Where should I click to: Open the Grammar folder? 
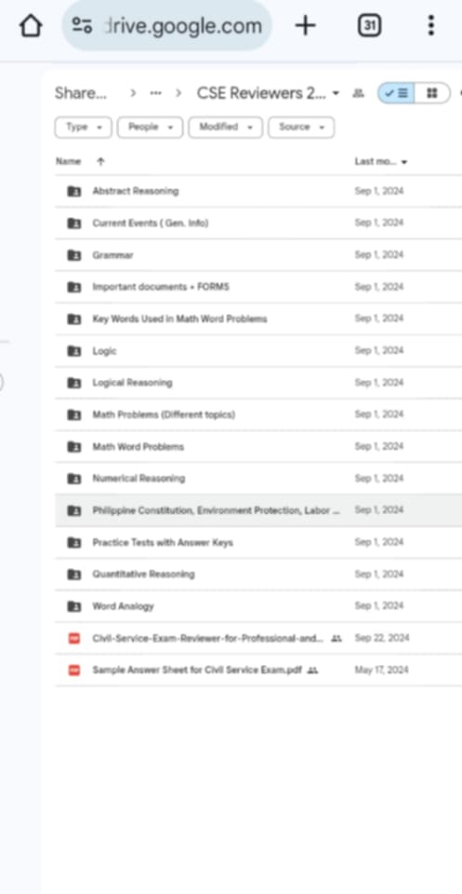[112, 255]
